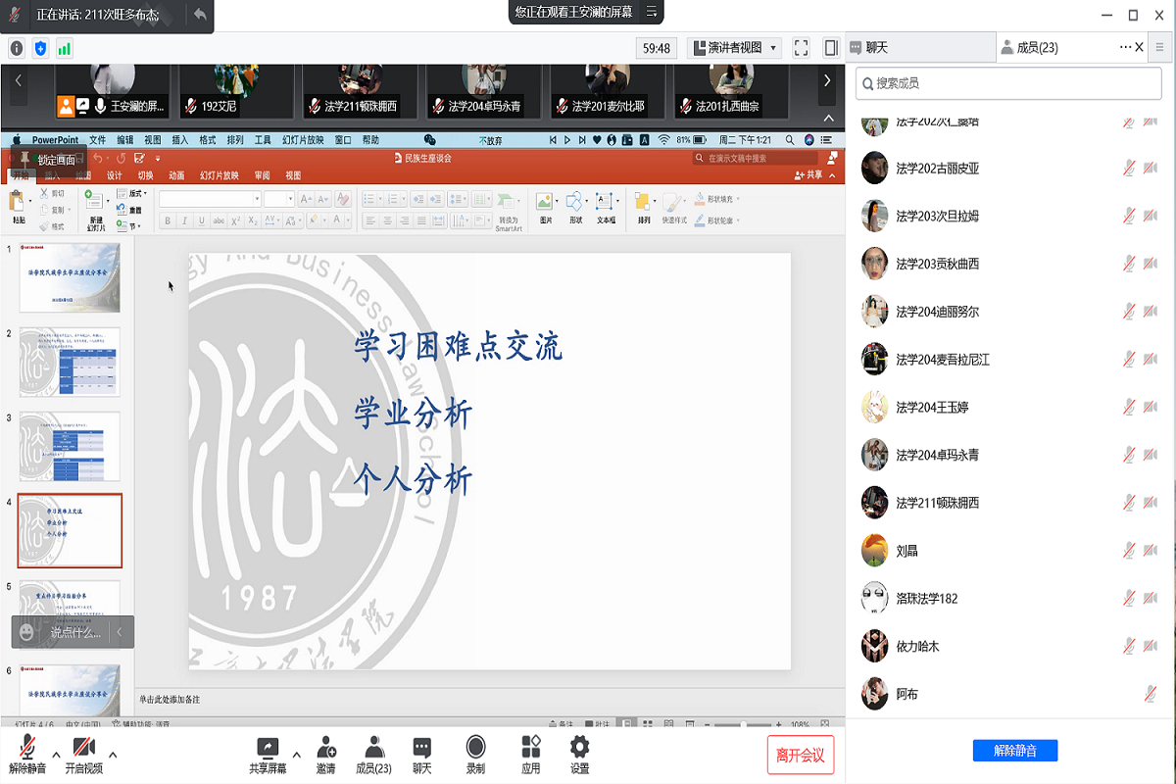The image size is (1176, 784).
Task: Select slide 2 thumbnail in the slide panel
Action: pos(70,363)
